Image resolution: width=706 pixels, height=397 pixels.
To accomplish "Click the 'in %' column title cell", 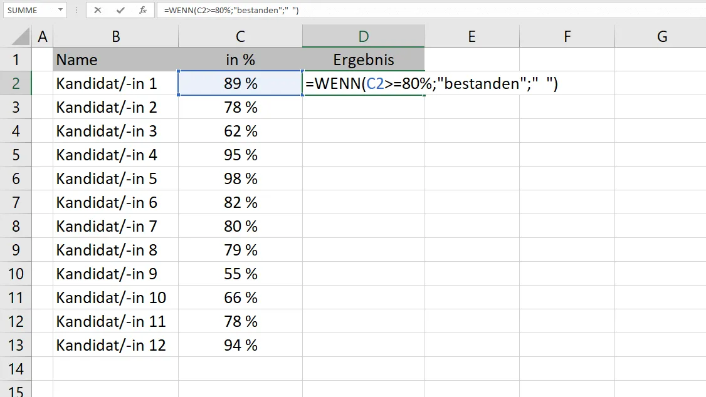I will pos(240,59).
